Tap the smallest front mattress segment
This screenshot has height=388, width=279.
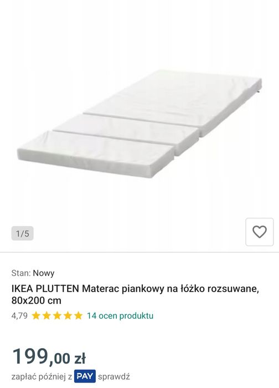(96, 154)
